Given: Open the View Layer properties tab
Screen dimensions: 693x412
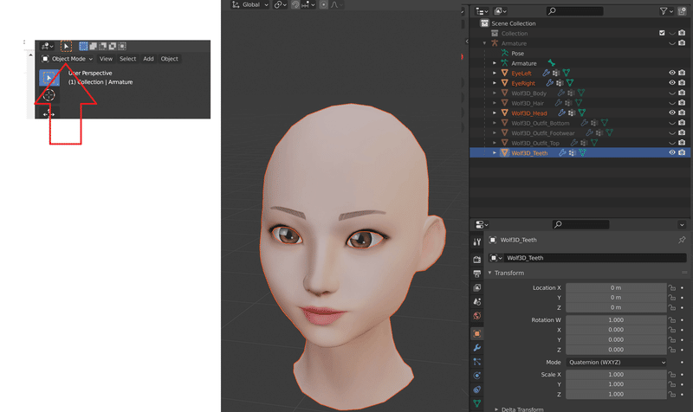Looking at the screenshot, I should pyautogui.click(x=477, y=288).
